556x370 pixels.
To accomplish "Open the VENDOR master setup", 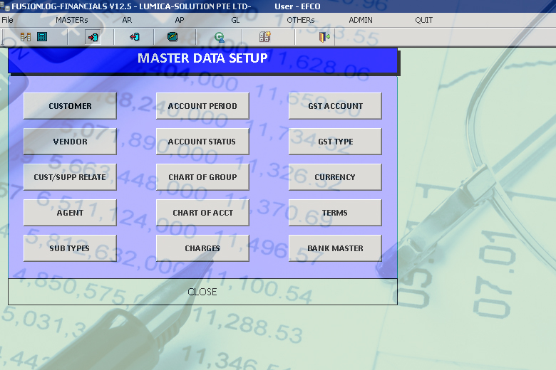I will (70, 142).
